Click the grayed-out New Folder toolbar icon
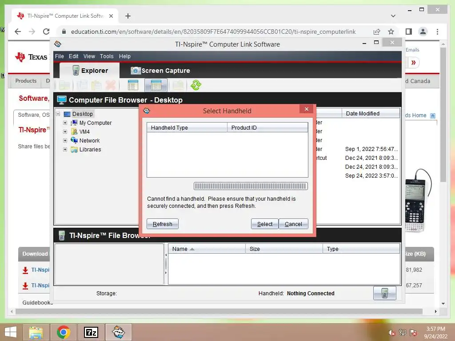This screenshot has height=341, width=455. point(64,85)
